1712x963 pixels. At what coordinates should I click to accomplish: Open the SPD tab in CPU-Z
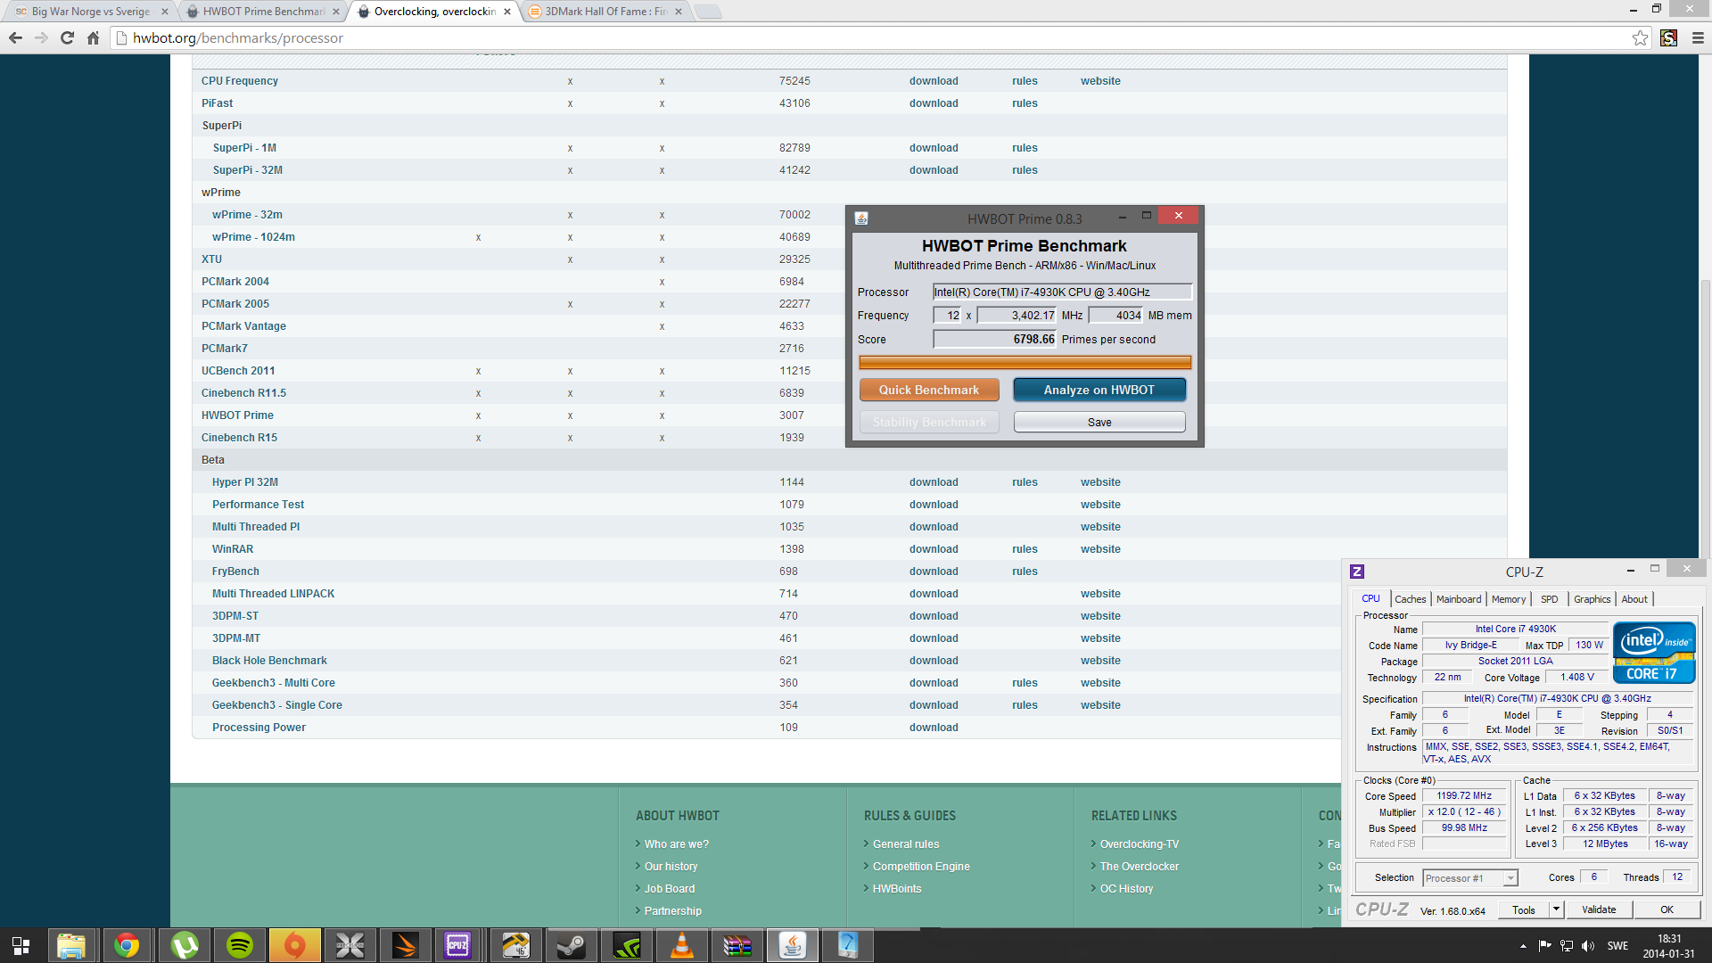[x=1550, y=599]
